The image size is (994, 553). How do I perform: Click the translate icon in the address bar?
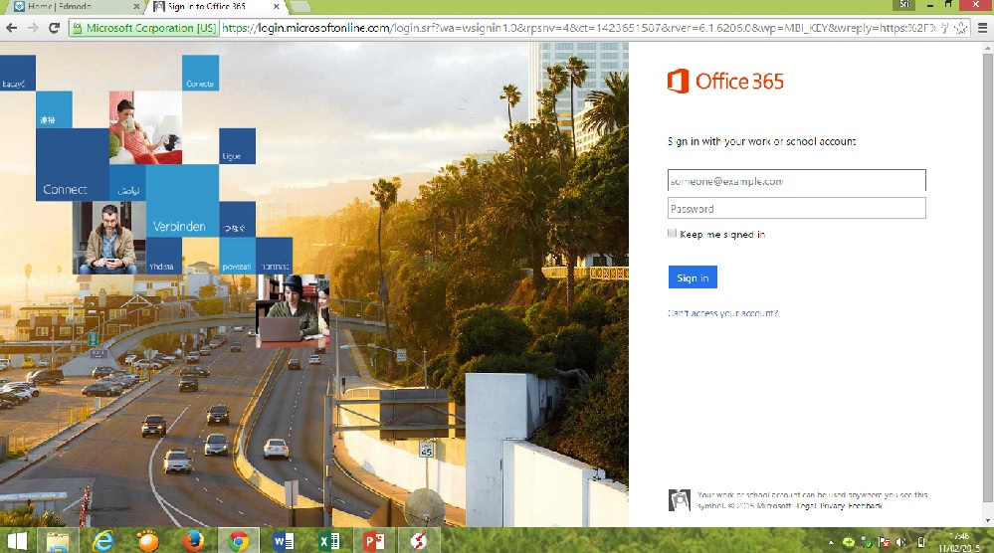(x=944, y=28)
